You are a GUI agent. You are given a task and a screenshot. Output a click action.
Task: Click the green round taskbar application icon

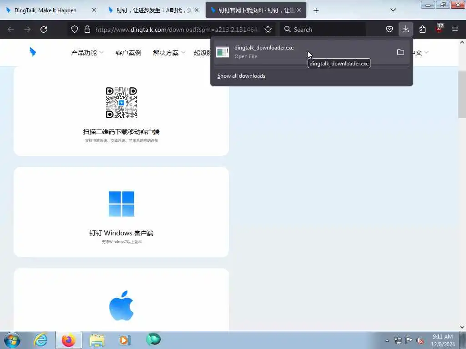pos(153,339)
